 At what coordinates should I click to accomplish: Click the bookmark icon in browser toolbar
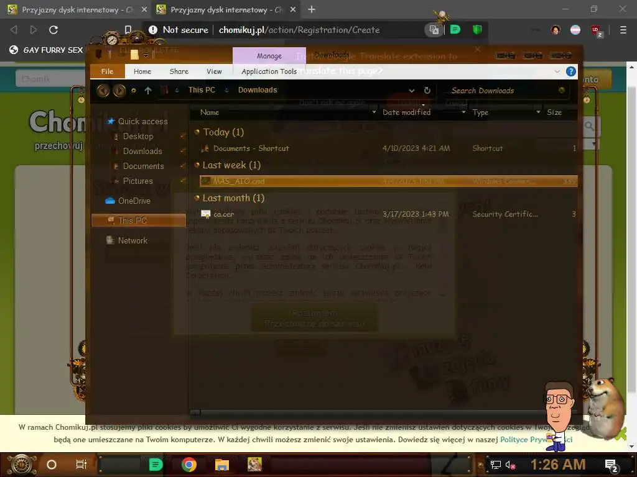(x=128, y=30)
